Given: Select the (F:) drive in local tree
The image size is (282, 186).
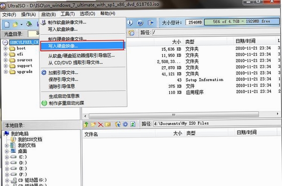Looking at the screenshot, I should pyautogui.click(x=23, y=175).
